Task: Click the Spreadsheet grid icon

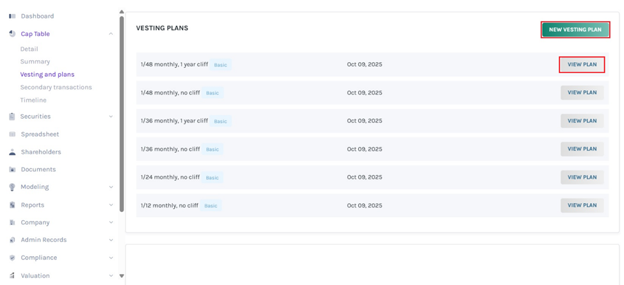Action: 12,134
